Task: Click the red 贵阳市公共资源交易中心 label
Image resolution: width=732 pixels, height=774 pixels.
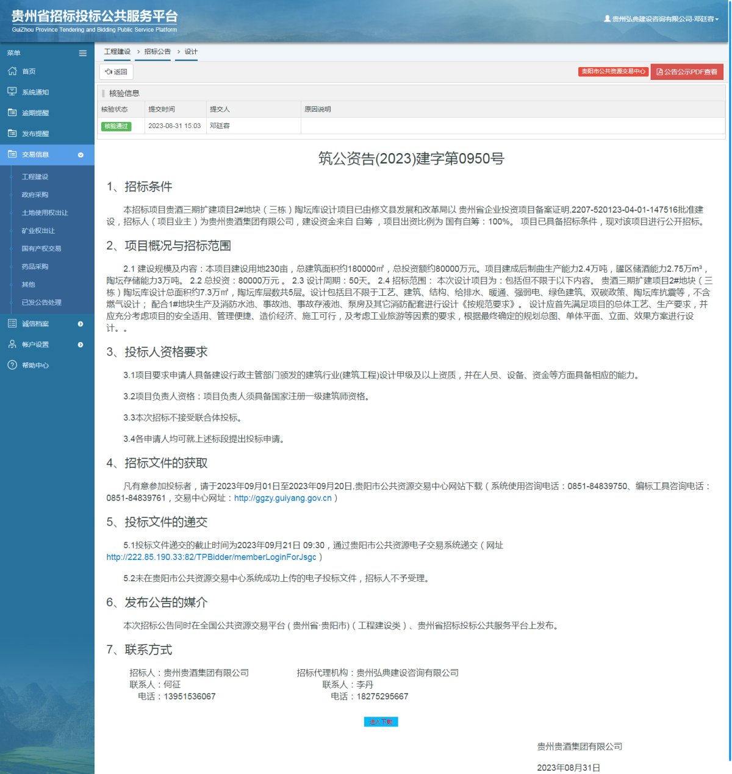Action: pyautogui.click(x=613, y=71)
